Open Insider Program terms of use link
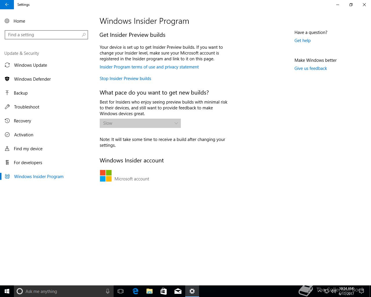 pos(149,67)
